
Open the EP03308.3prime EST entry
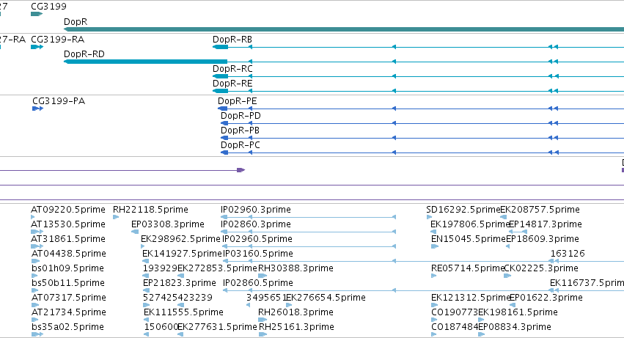(x=168, y=224)
